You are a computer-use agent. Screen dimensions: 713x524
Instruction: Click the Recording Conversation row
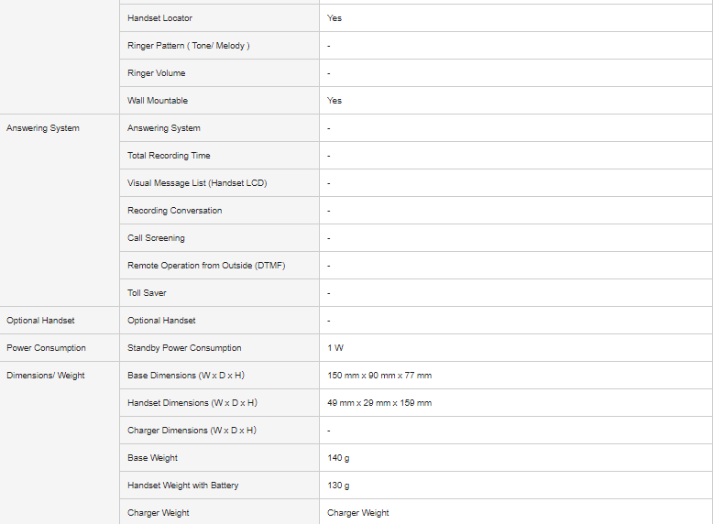coord(174,211)
